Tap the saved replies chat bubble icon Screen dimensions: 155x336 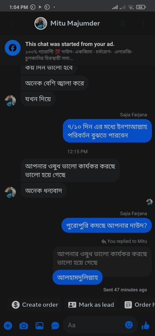pyautogui.click(x=55, y=326)
